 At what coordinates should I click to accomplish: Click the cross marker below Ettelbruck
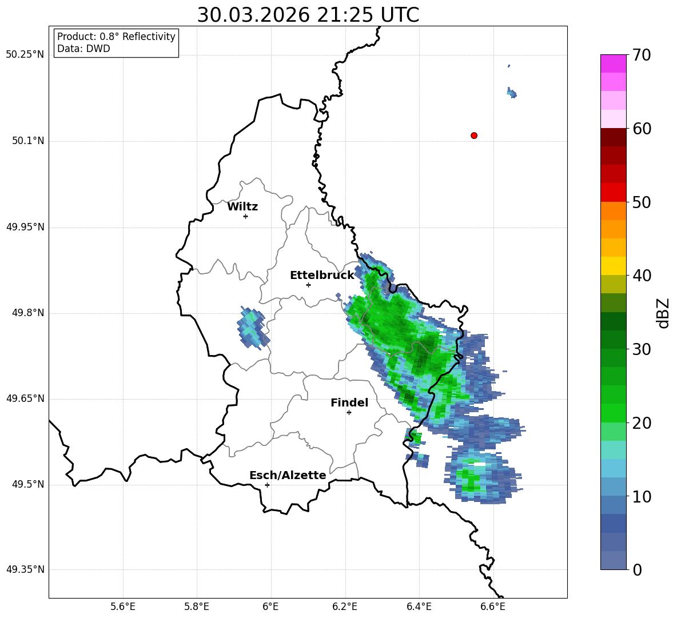[308, 285]
